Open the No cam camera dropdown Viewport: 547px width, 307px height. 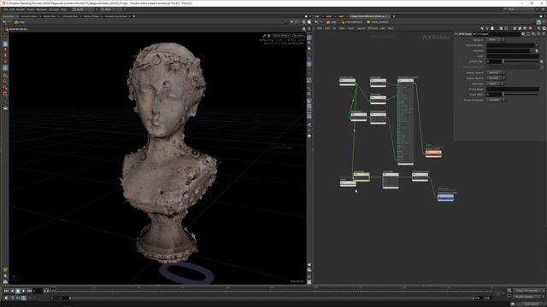[x=298, y=36]
